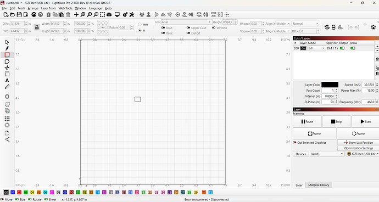This screenshot has width=379, height=202.
Task: Toggle the Bold font switch
Action: click(163, 28)
